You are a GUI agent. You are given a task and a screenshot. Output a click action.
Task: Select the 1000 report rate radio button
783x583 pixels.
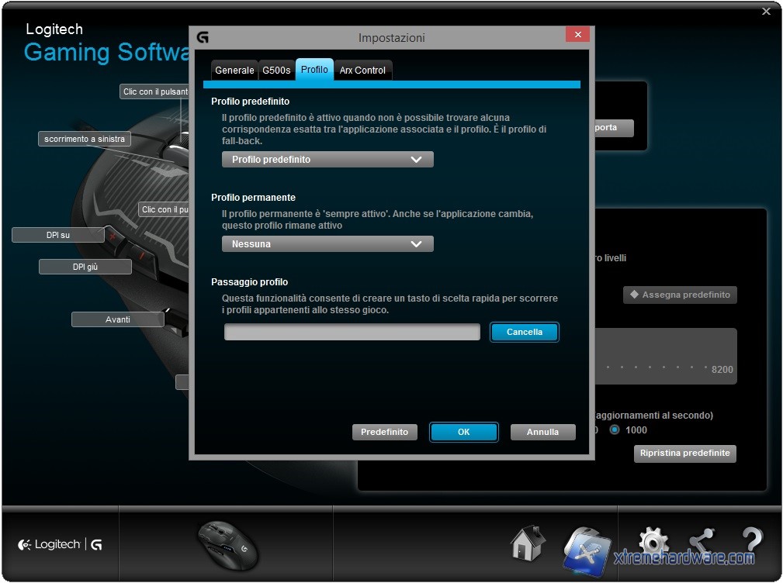point(615,429)
